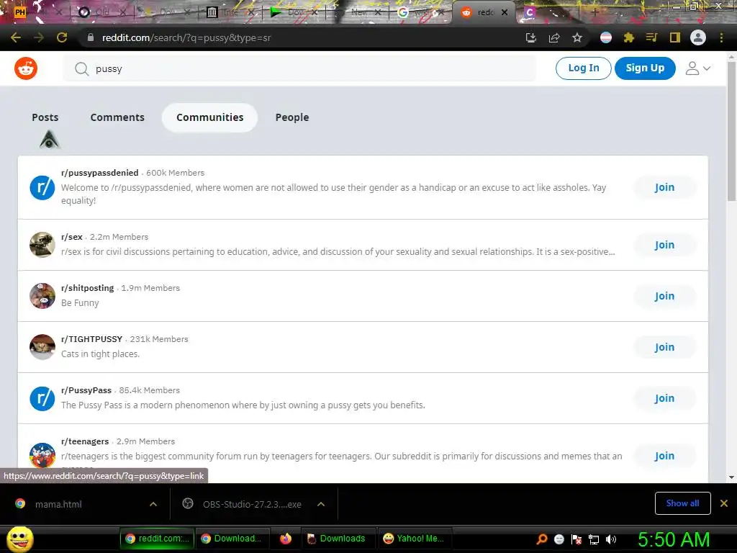
Task: Click the Reddit logo home icon
Action: [x=26, y=68]
